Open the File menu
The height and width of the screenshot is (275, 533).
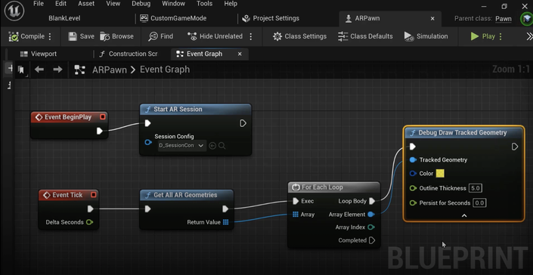tap(39, 4)
